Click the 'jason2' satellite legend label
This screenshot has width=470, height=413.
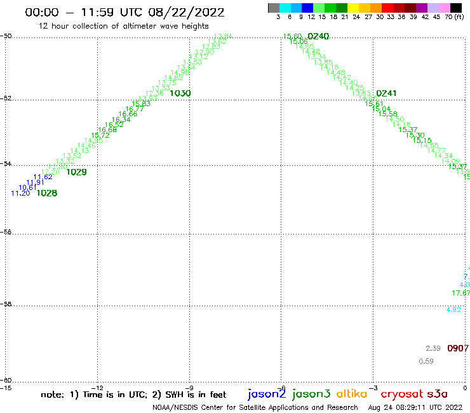tap(267, 394)
